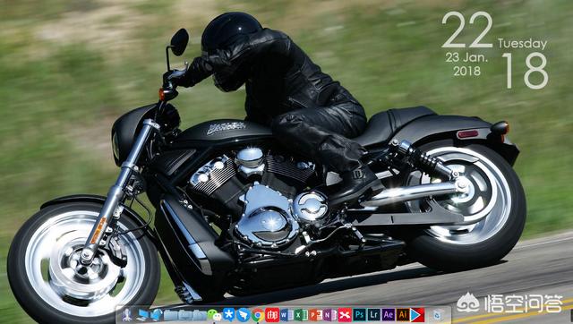This screenshot has width=573, height=324.
Task: Open Google Chrome from the dock
Action: [258, 315]
